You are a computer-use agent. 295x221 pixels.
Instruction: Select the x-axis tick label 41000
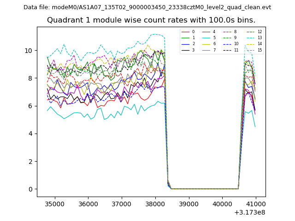(255, 204)
